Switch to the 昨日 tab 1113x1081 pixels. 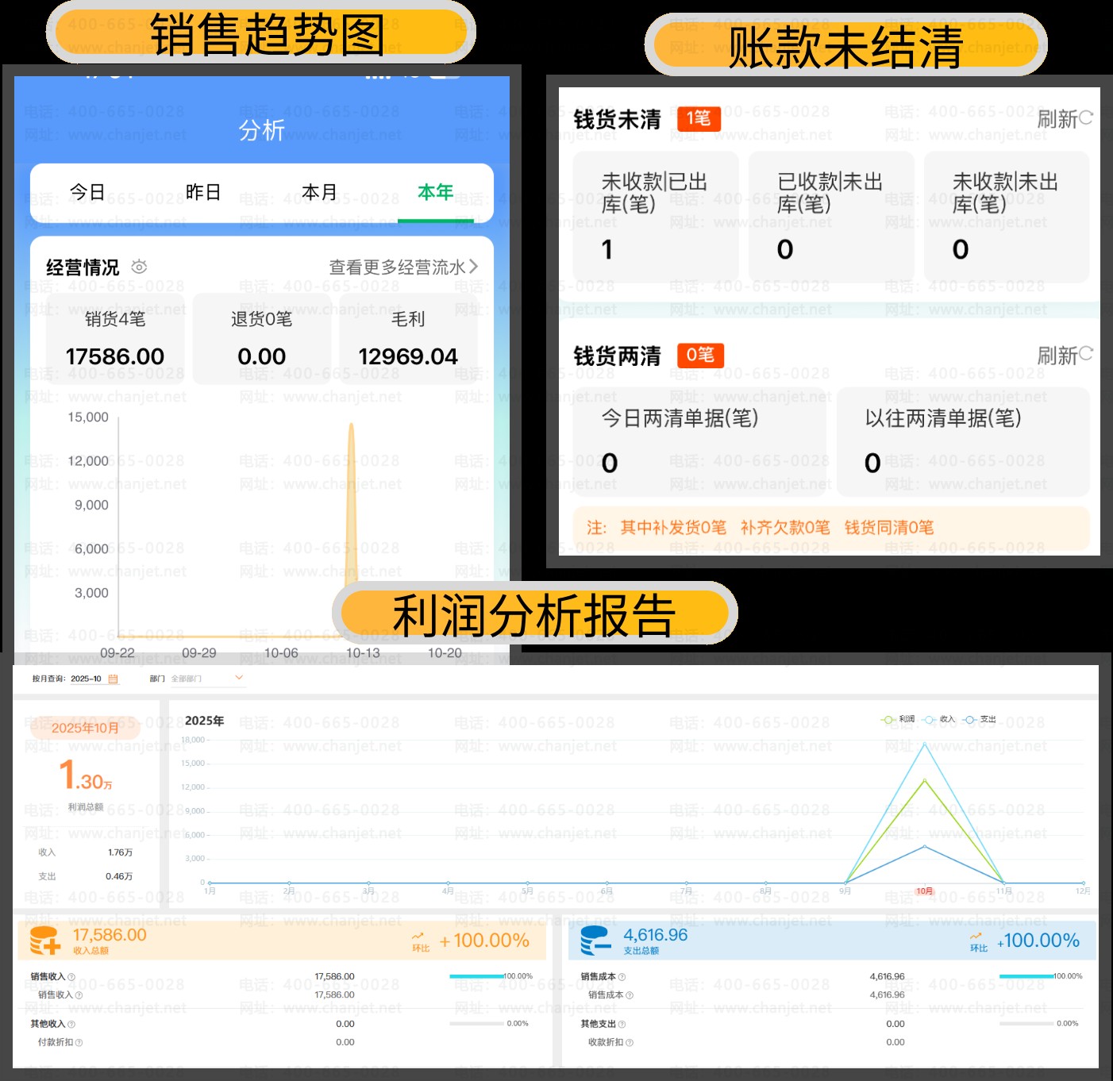point(203,192)
